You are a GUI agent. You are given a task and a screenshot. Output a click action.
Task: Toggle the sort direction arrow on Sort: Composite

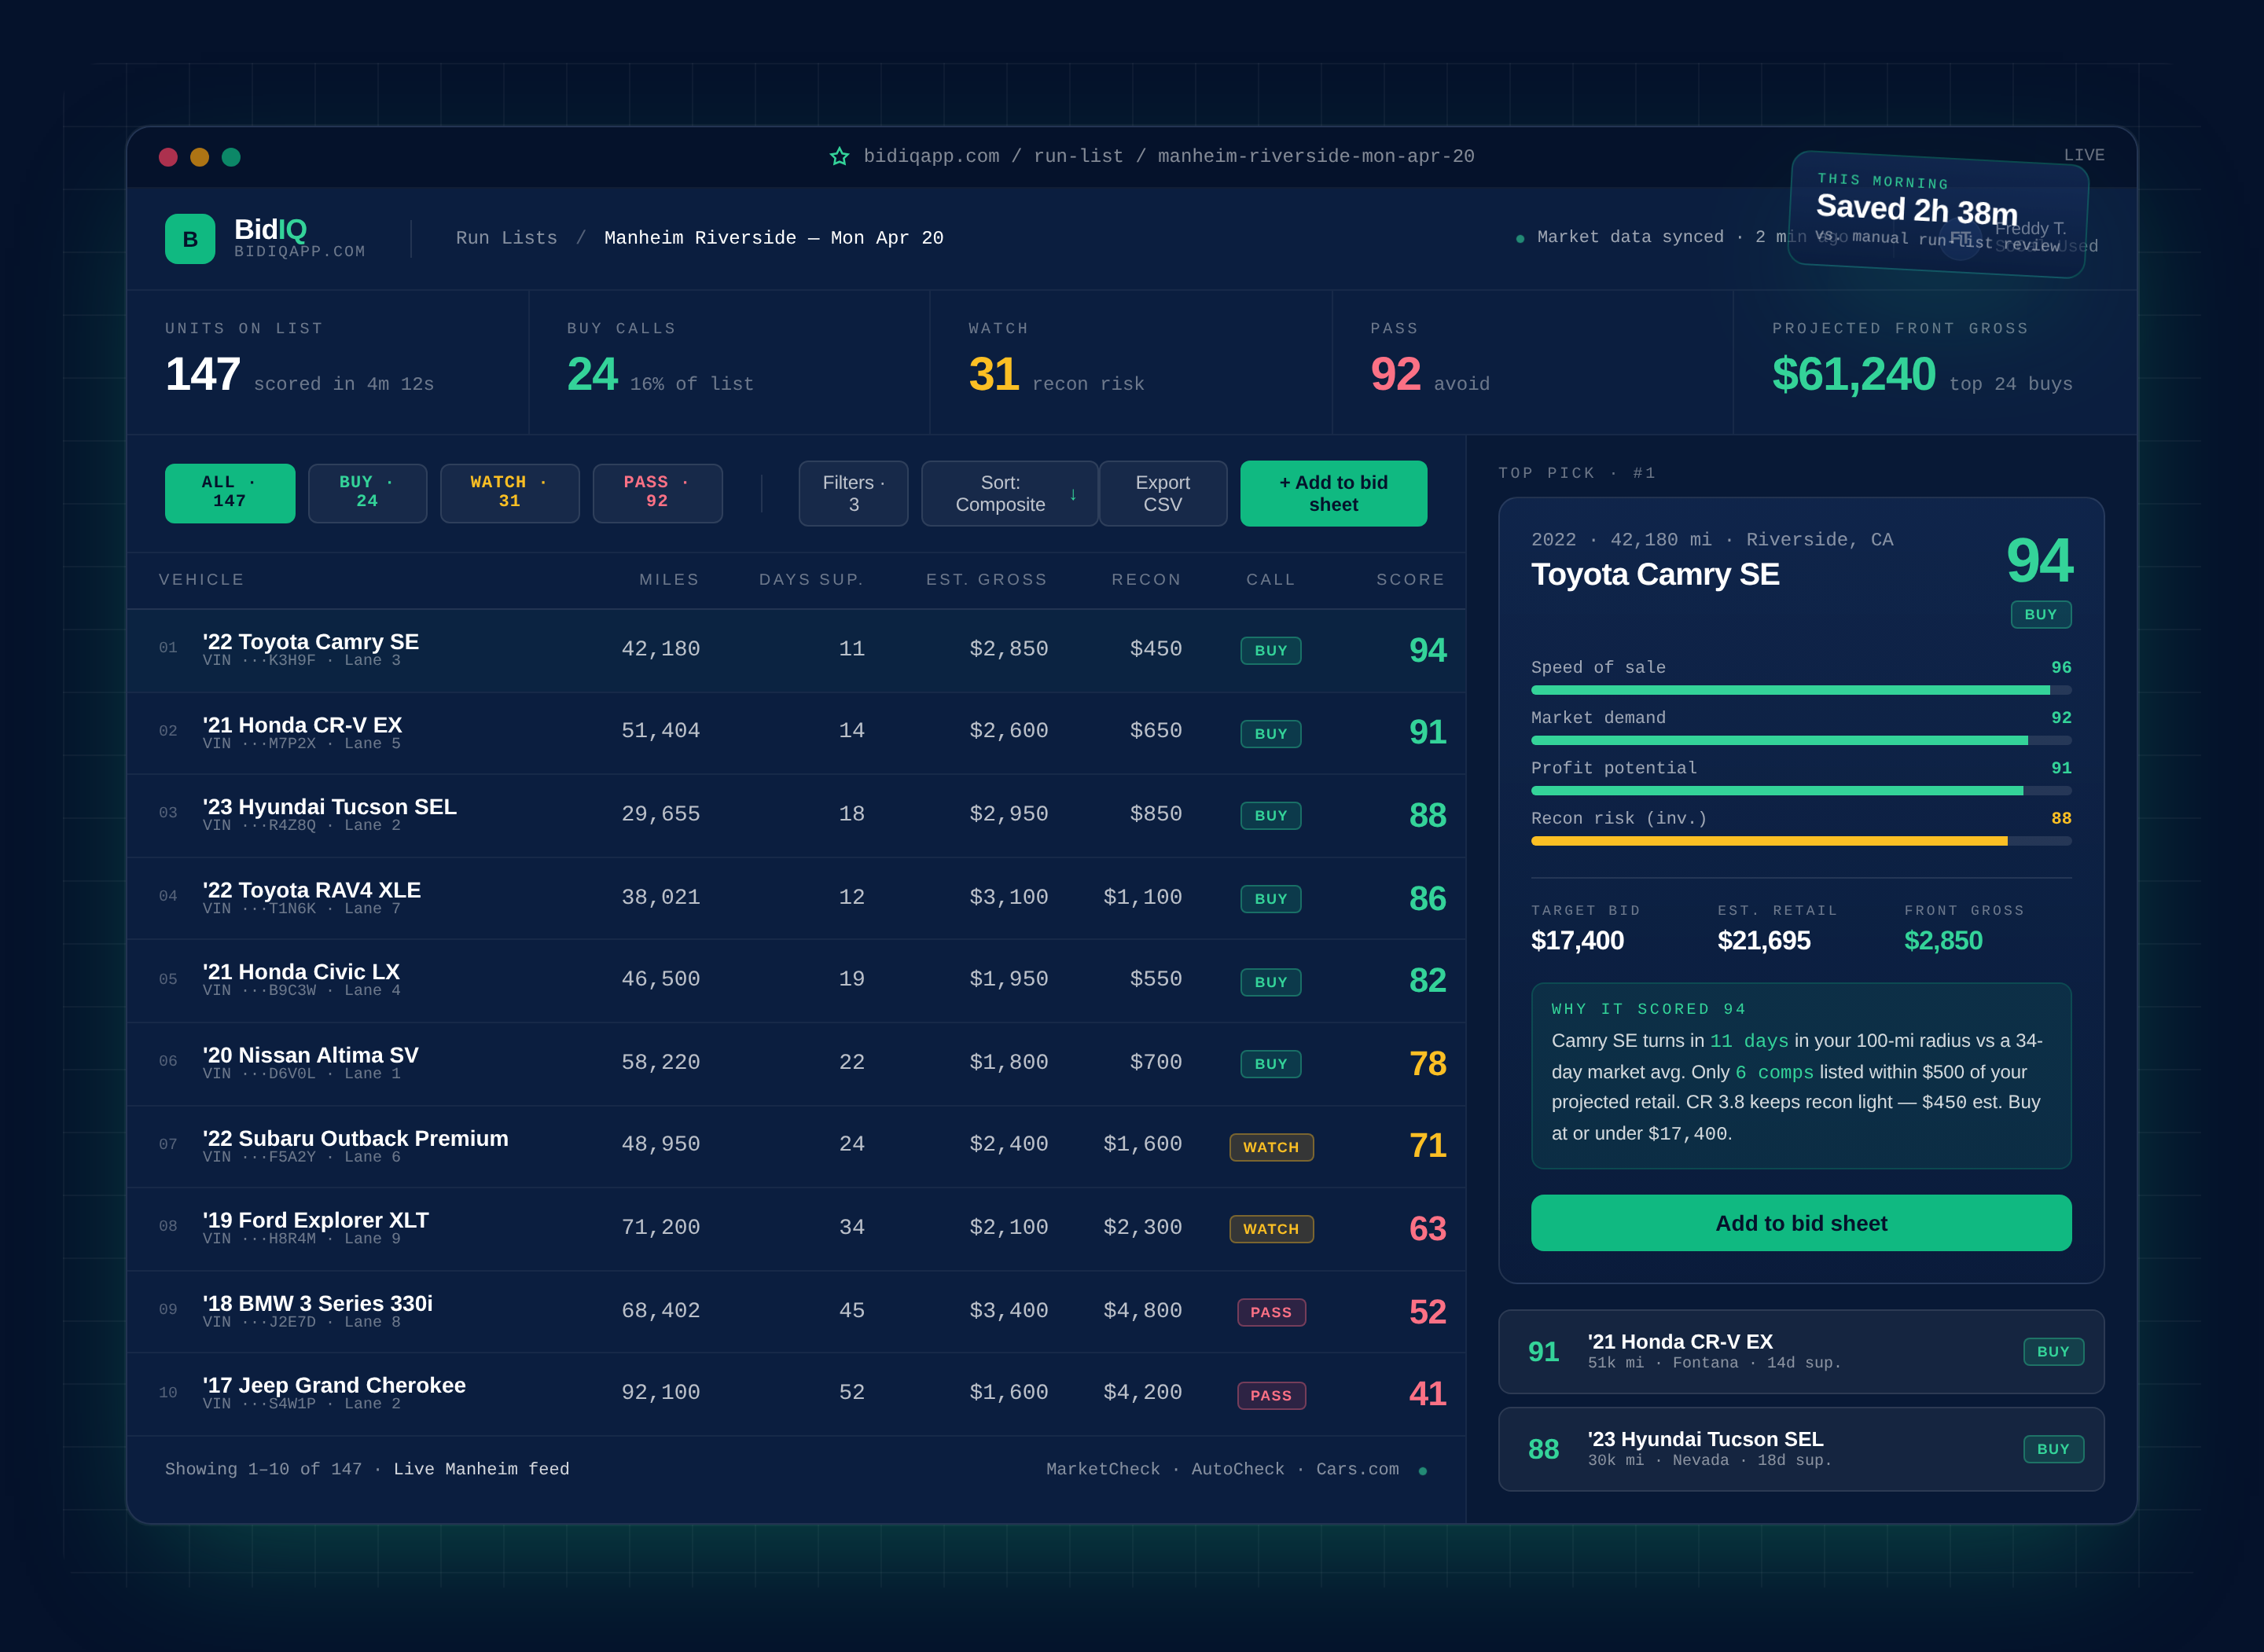[1072, 494]
